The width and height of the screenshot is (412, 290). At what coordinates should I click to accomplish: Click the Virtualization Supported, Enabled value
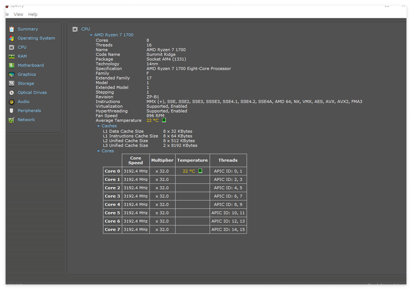(x=167, y=106)
